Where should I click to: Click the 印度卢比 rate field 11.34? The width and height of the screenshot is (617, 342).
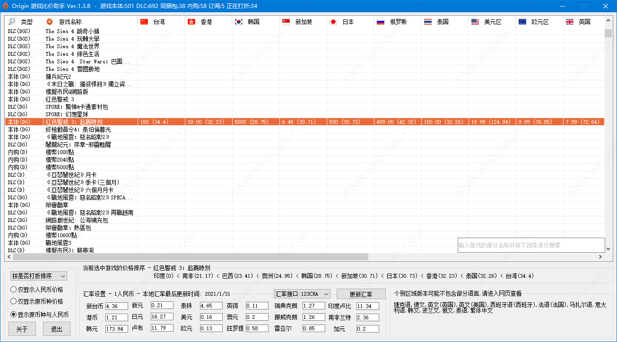click(368, 306)
